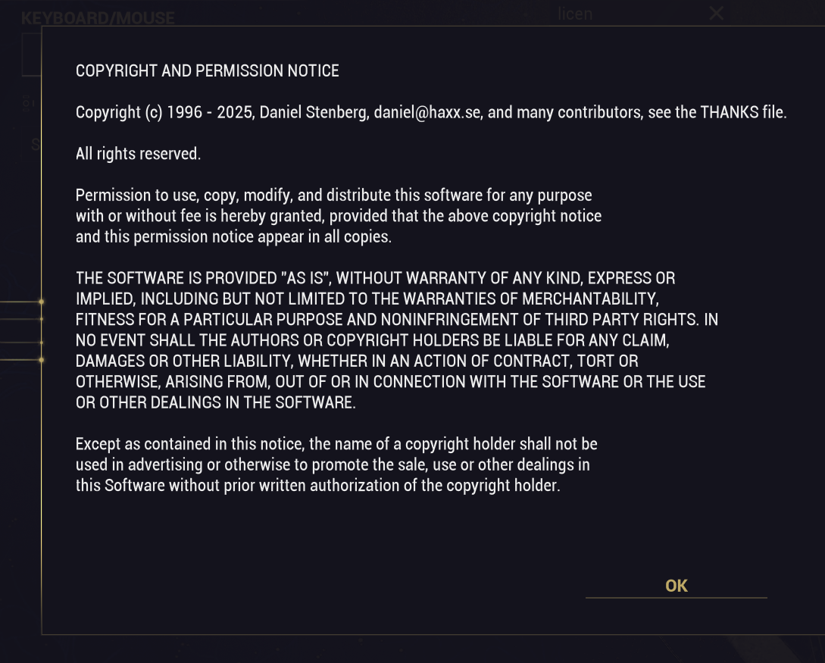Click "THE SOFTWARE IS PROVIDED" text

[176, 278]
